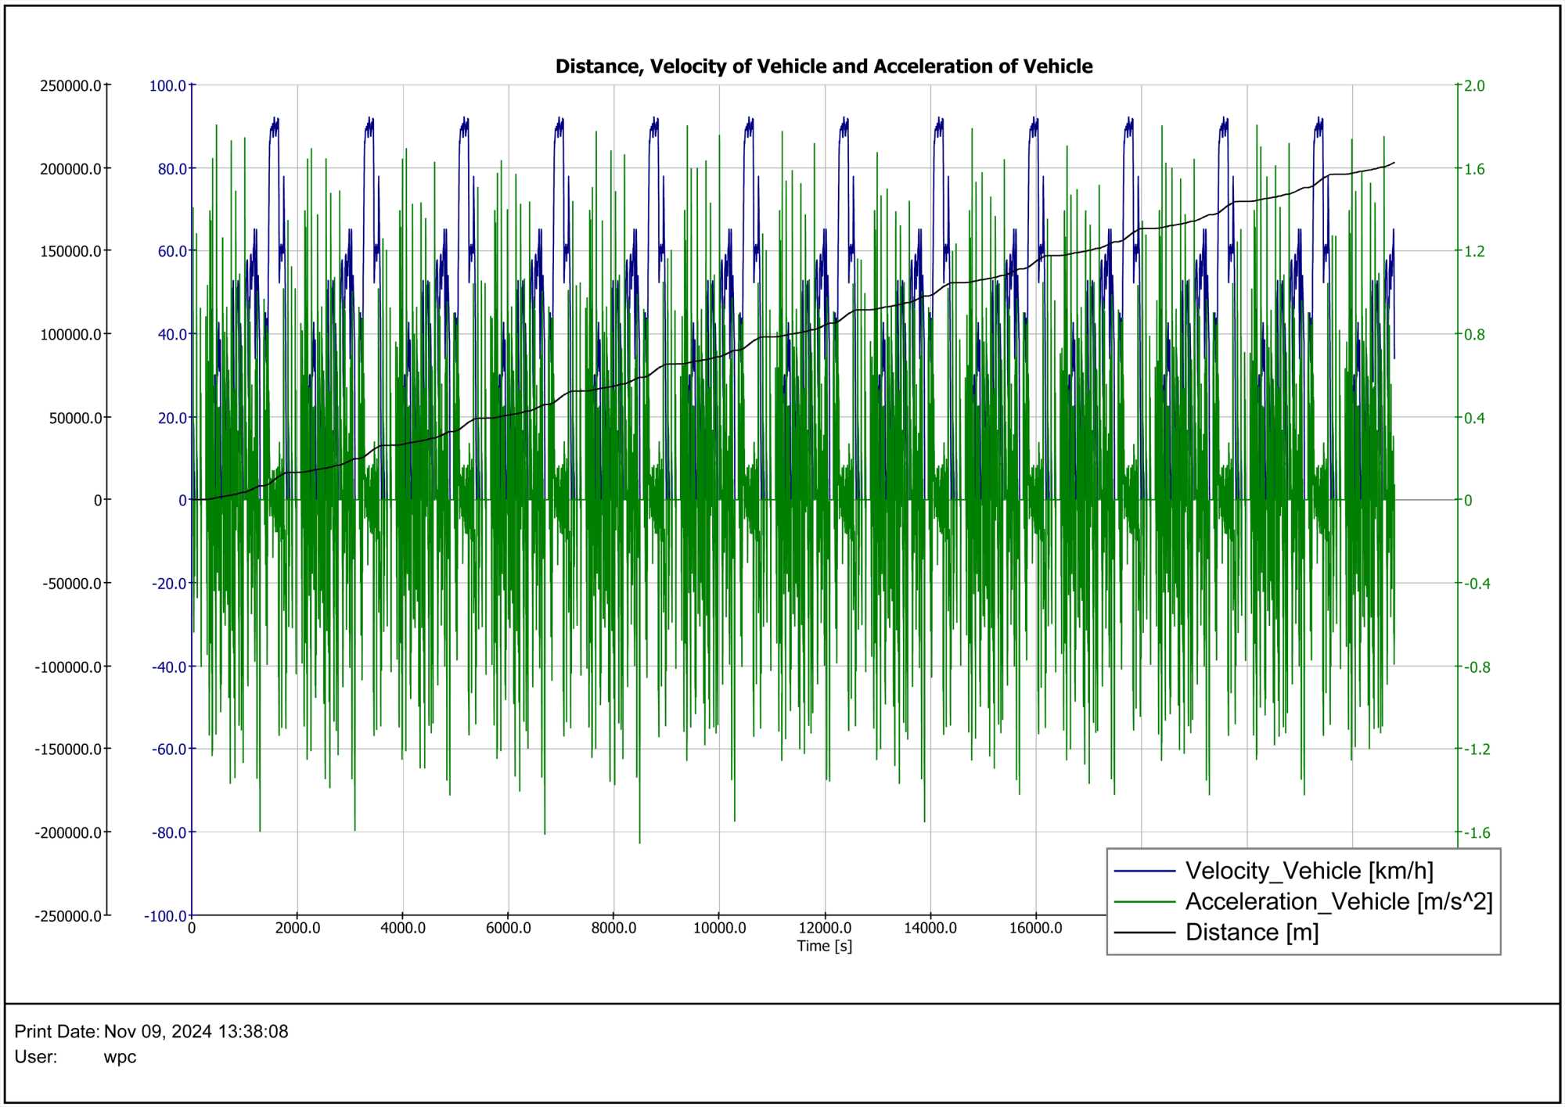Click the Time [s] axis label
This screenshot has height=1107, width=1565.
[x=824, y=946]
